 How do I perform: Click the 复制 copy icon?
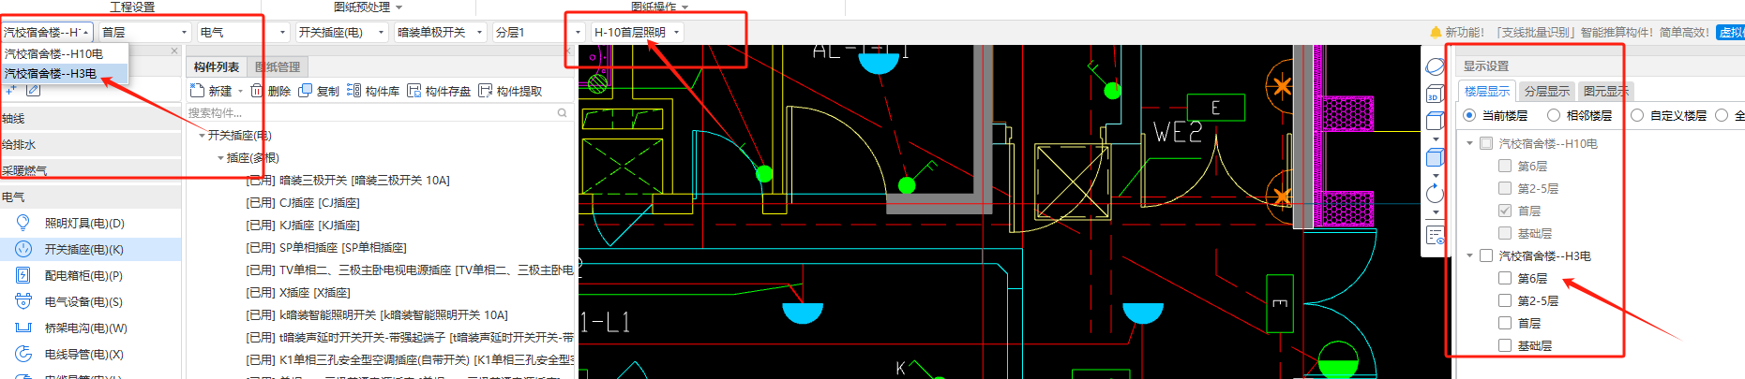point(306,91)
